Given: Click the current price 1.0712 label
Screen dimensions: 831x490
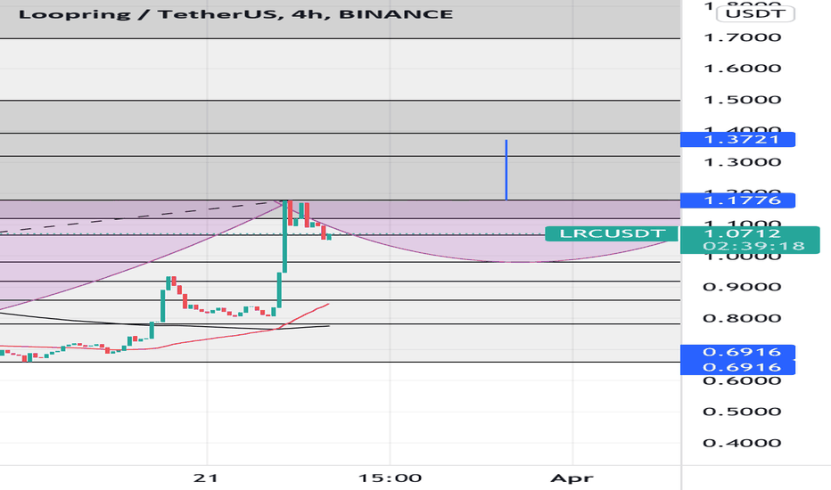Looking at the screenshot, I should [x=742, y=233].
